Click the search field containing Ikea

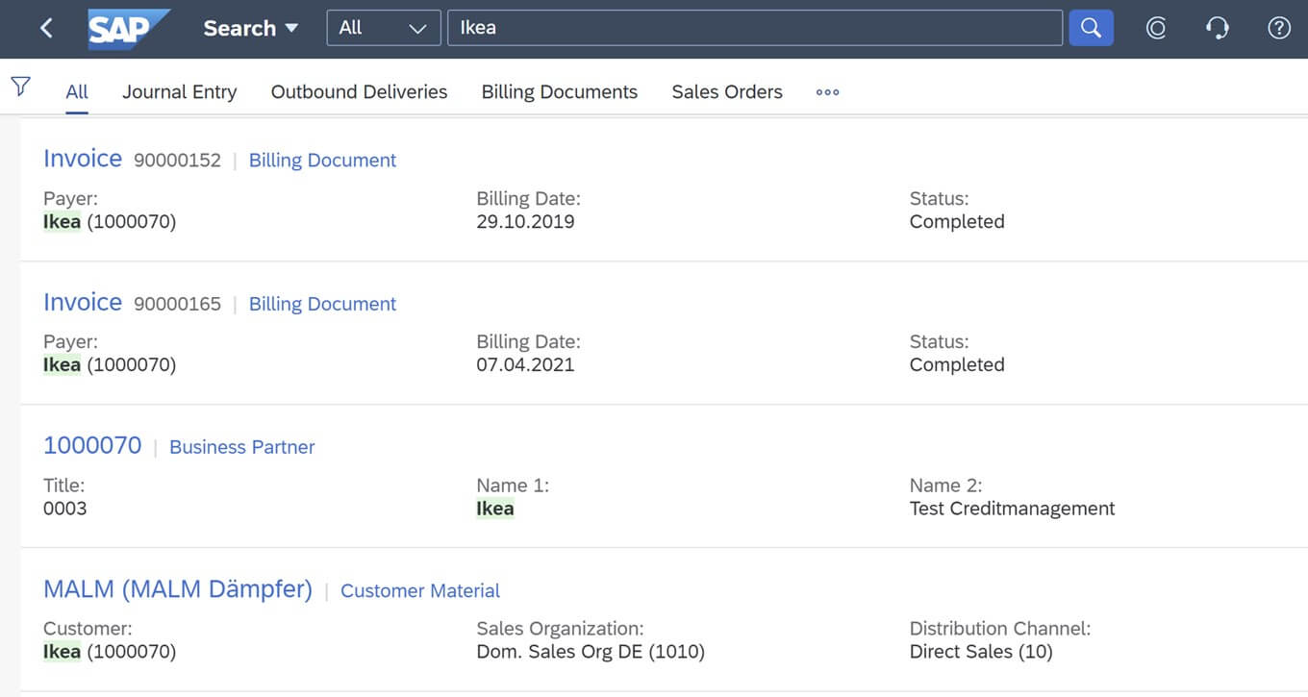(x=754, y=28)
